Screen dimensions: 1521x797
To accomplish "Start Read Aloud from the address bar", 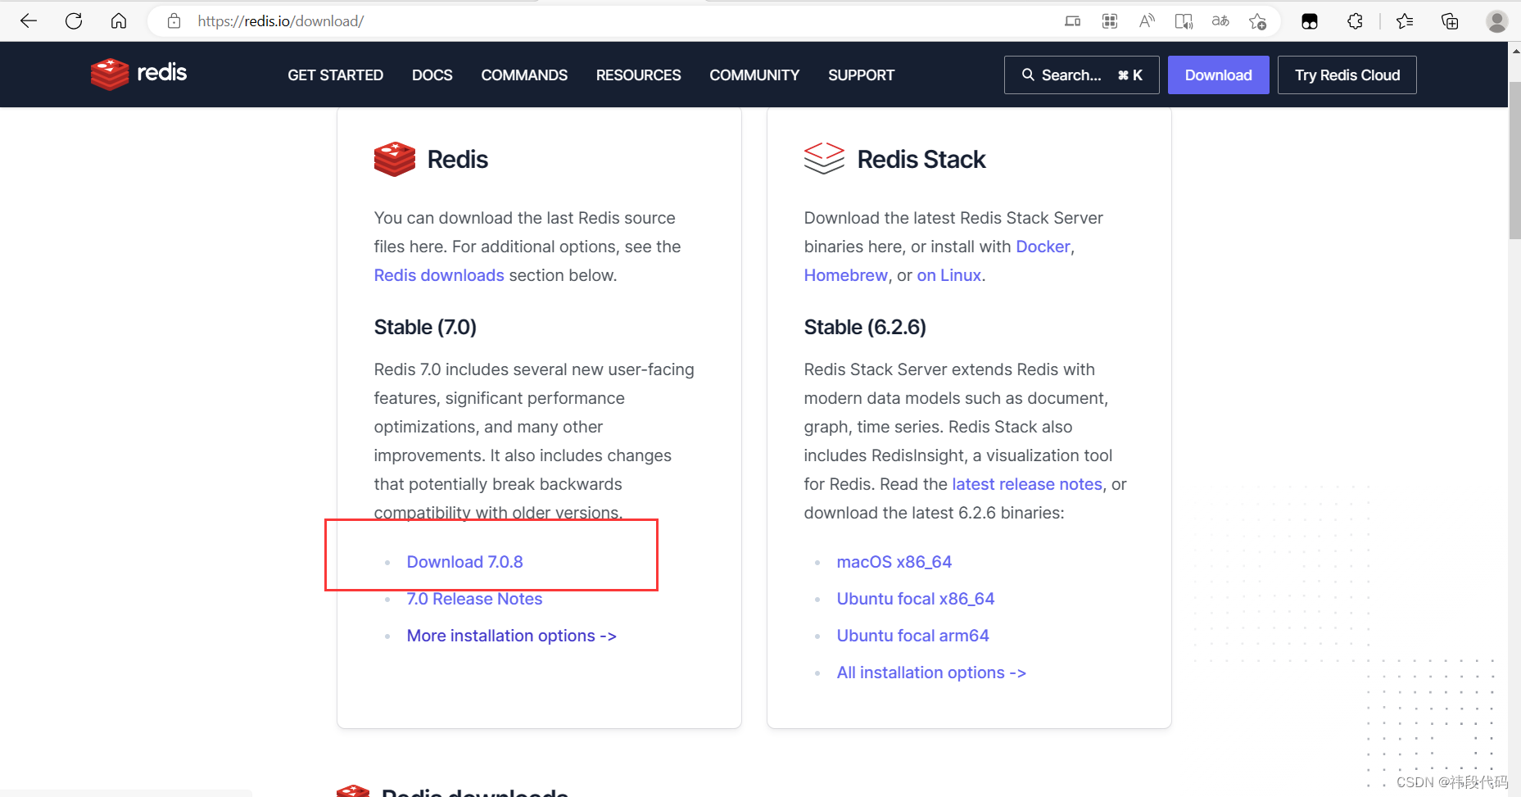I will (1147, 21).
